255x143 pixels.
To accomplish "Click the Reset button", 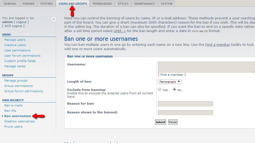I will pos(173,122).
